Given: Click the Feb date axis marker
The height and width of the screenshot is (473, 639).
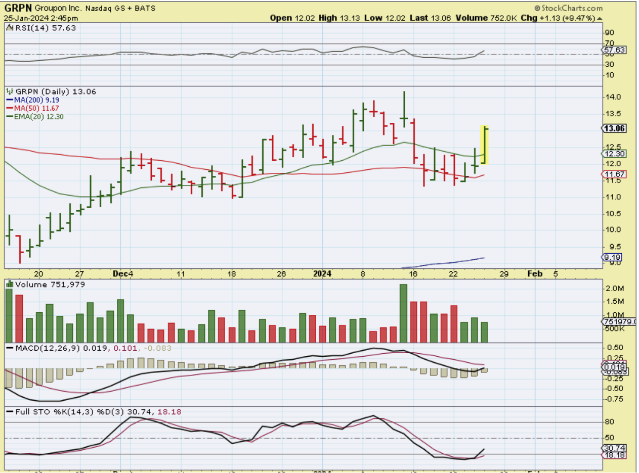Looking at the screenshot, I should coord(535,274).
